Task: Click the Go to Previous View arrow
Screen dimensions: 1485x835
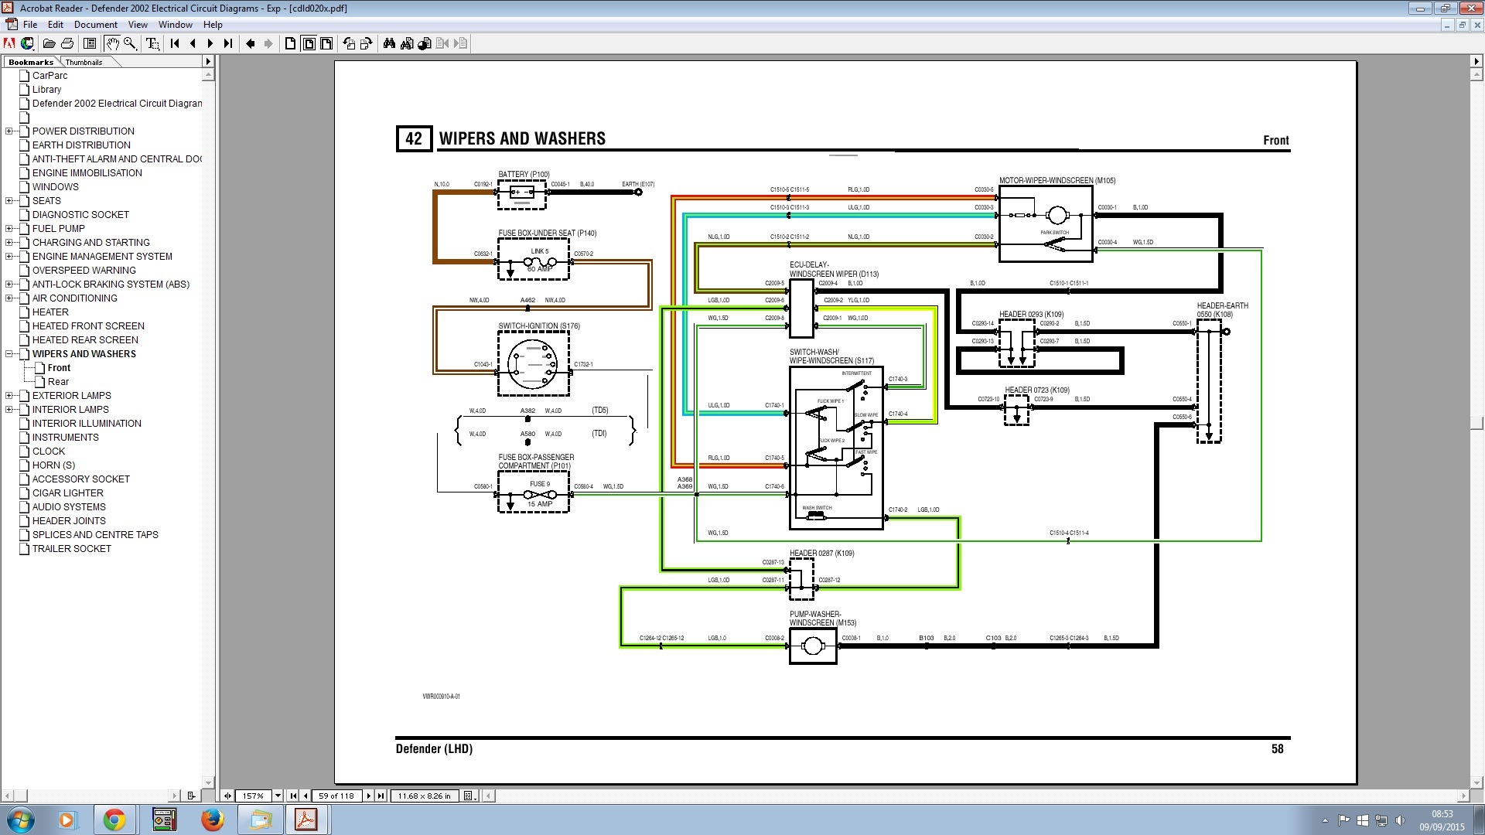Action: (x=251, y=44)
